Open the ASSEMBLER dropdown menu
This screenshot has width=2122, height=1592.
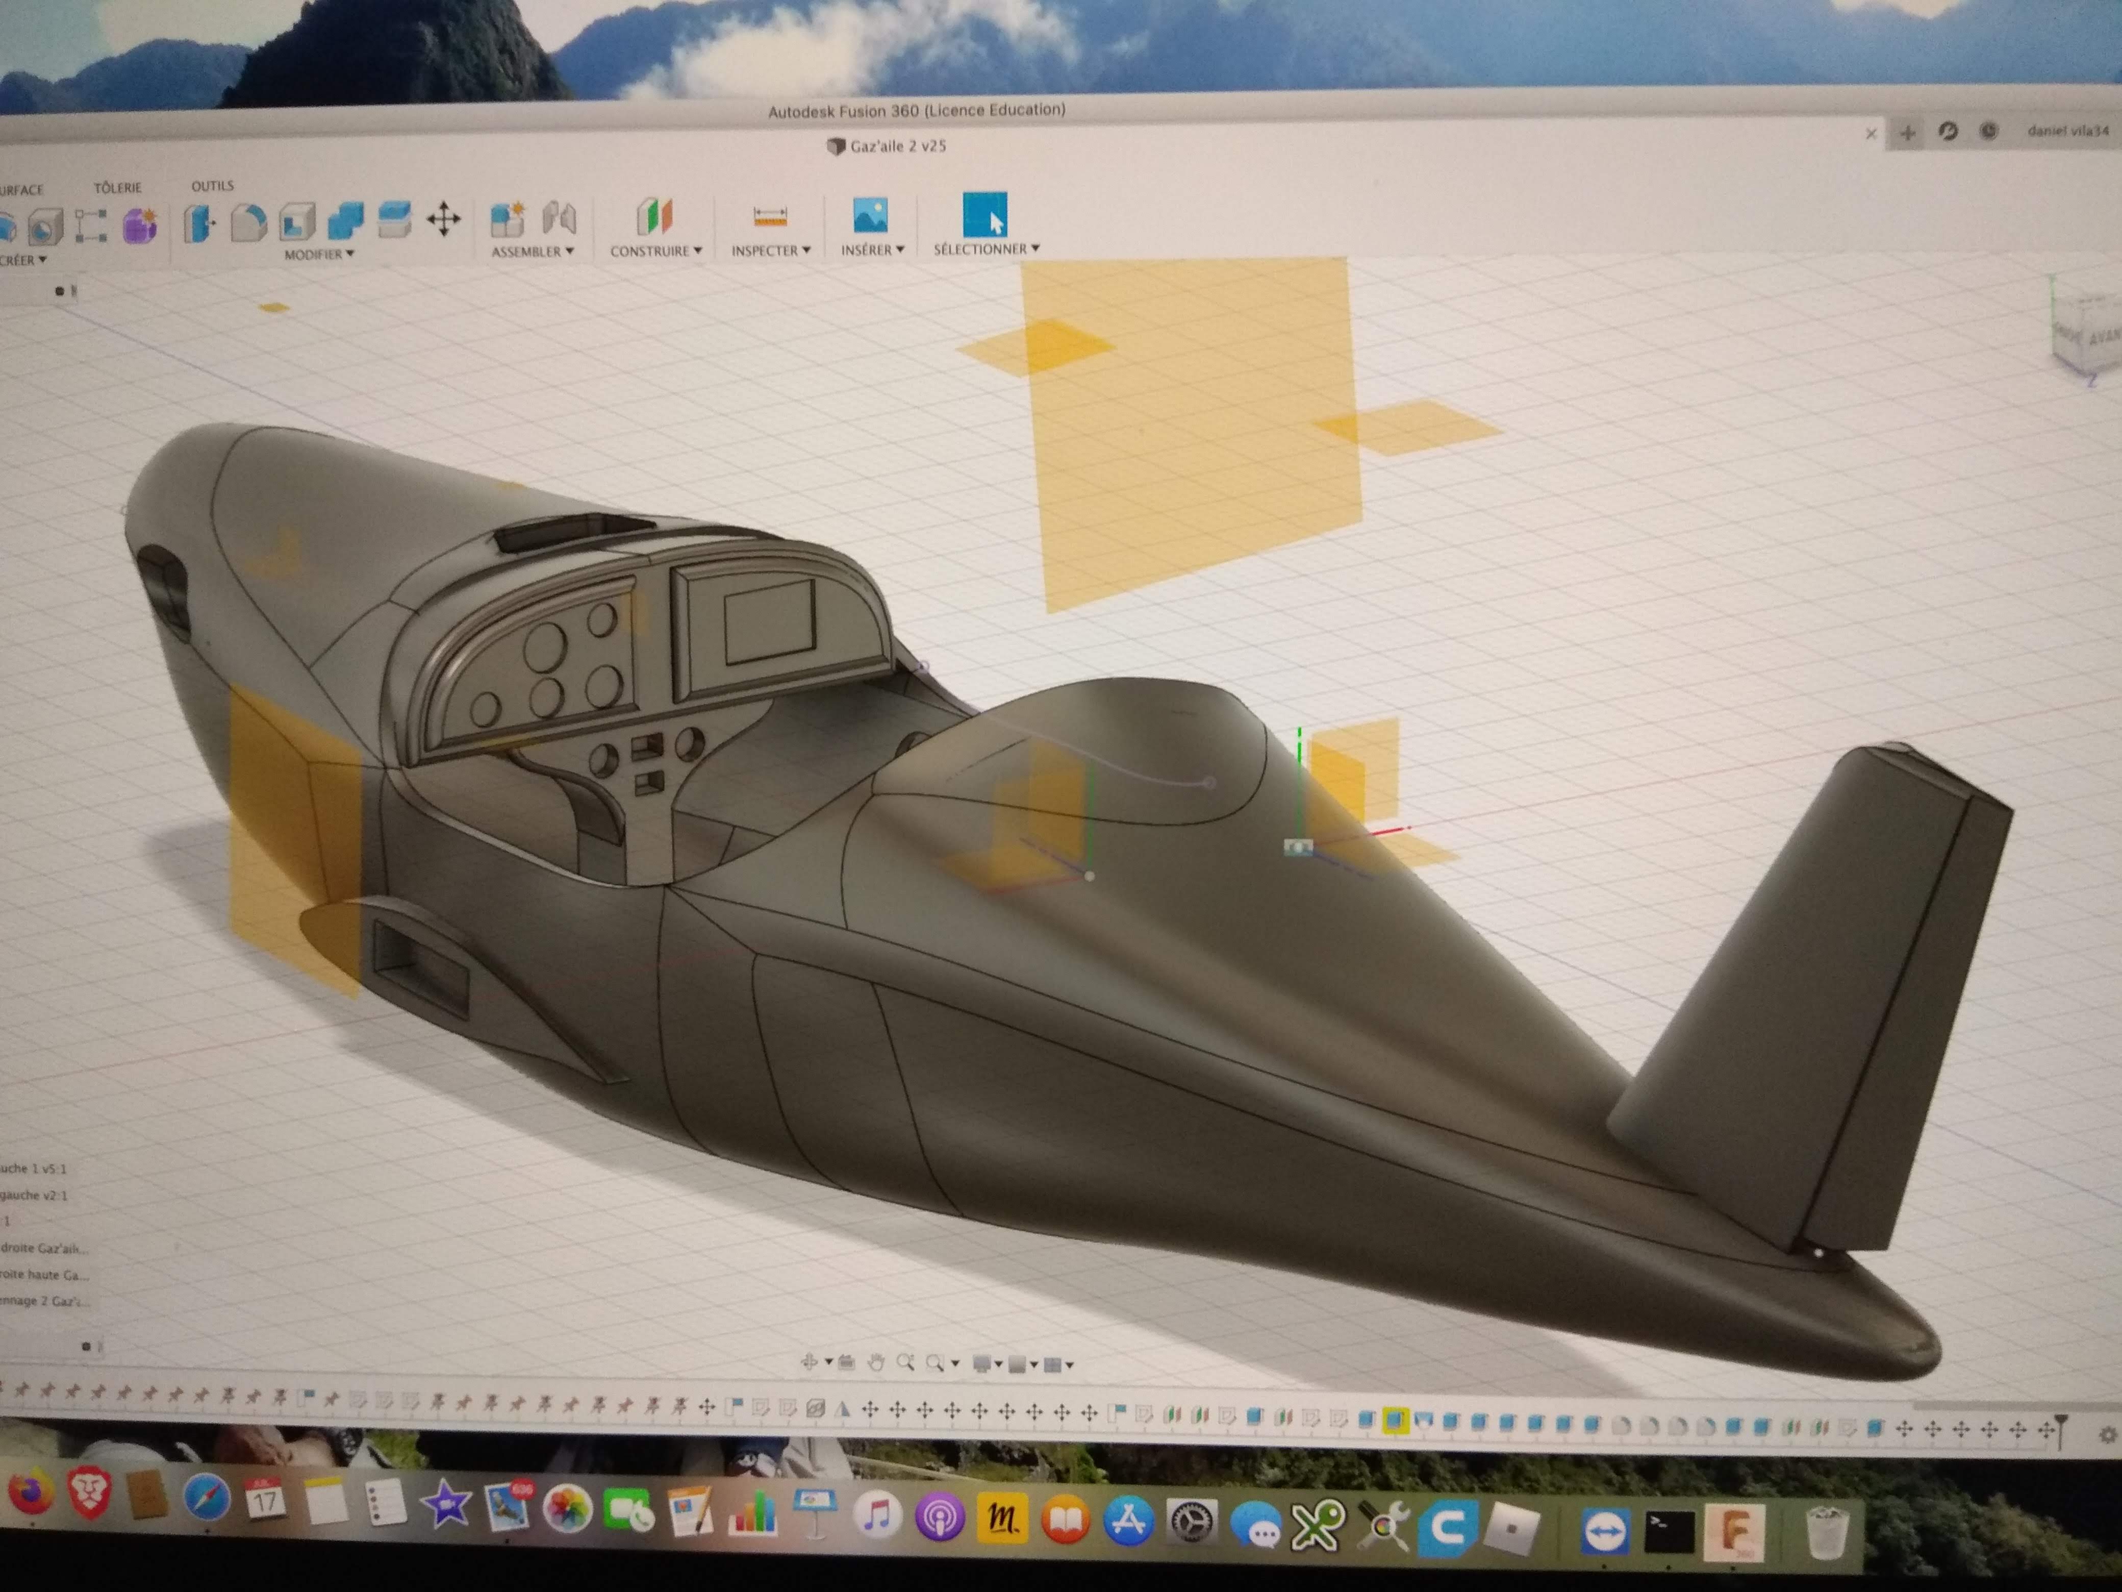(533, 252)
